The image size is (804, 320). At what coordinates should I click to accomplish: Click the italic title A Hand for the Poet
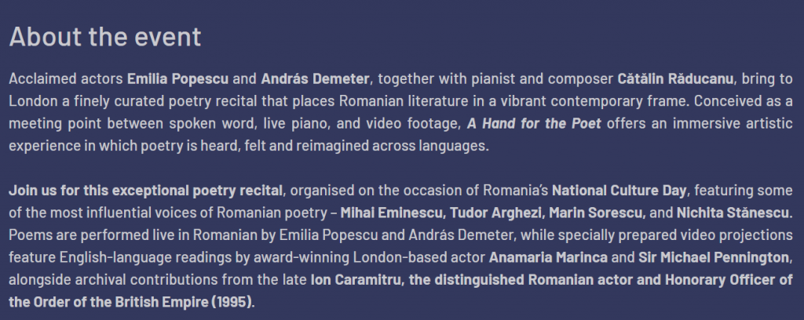point(534,124)
